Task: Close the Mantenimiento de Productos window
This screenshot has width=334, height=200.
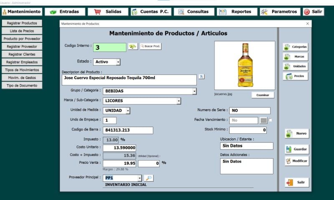Action: pos(307,24)
